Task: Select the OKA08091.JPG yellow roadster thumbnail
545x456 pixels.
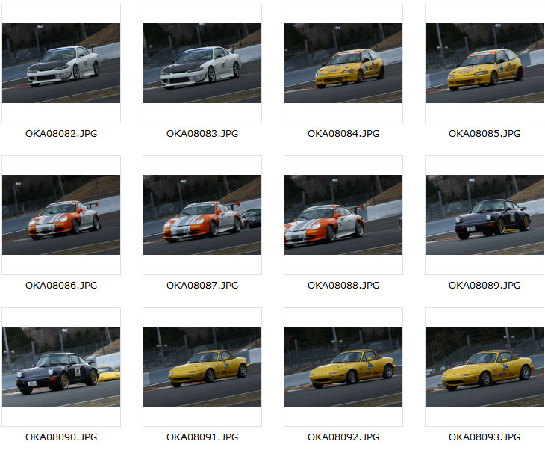Action: 202,366
